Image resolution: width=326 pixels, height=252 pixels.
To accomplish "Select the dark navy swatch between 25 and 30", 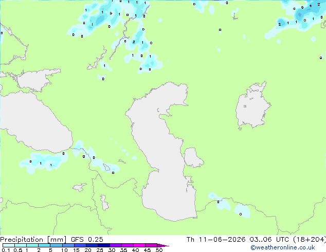I will (x=104, y=245).
